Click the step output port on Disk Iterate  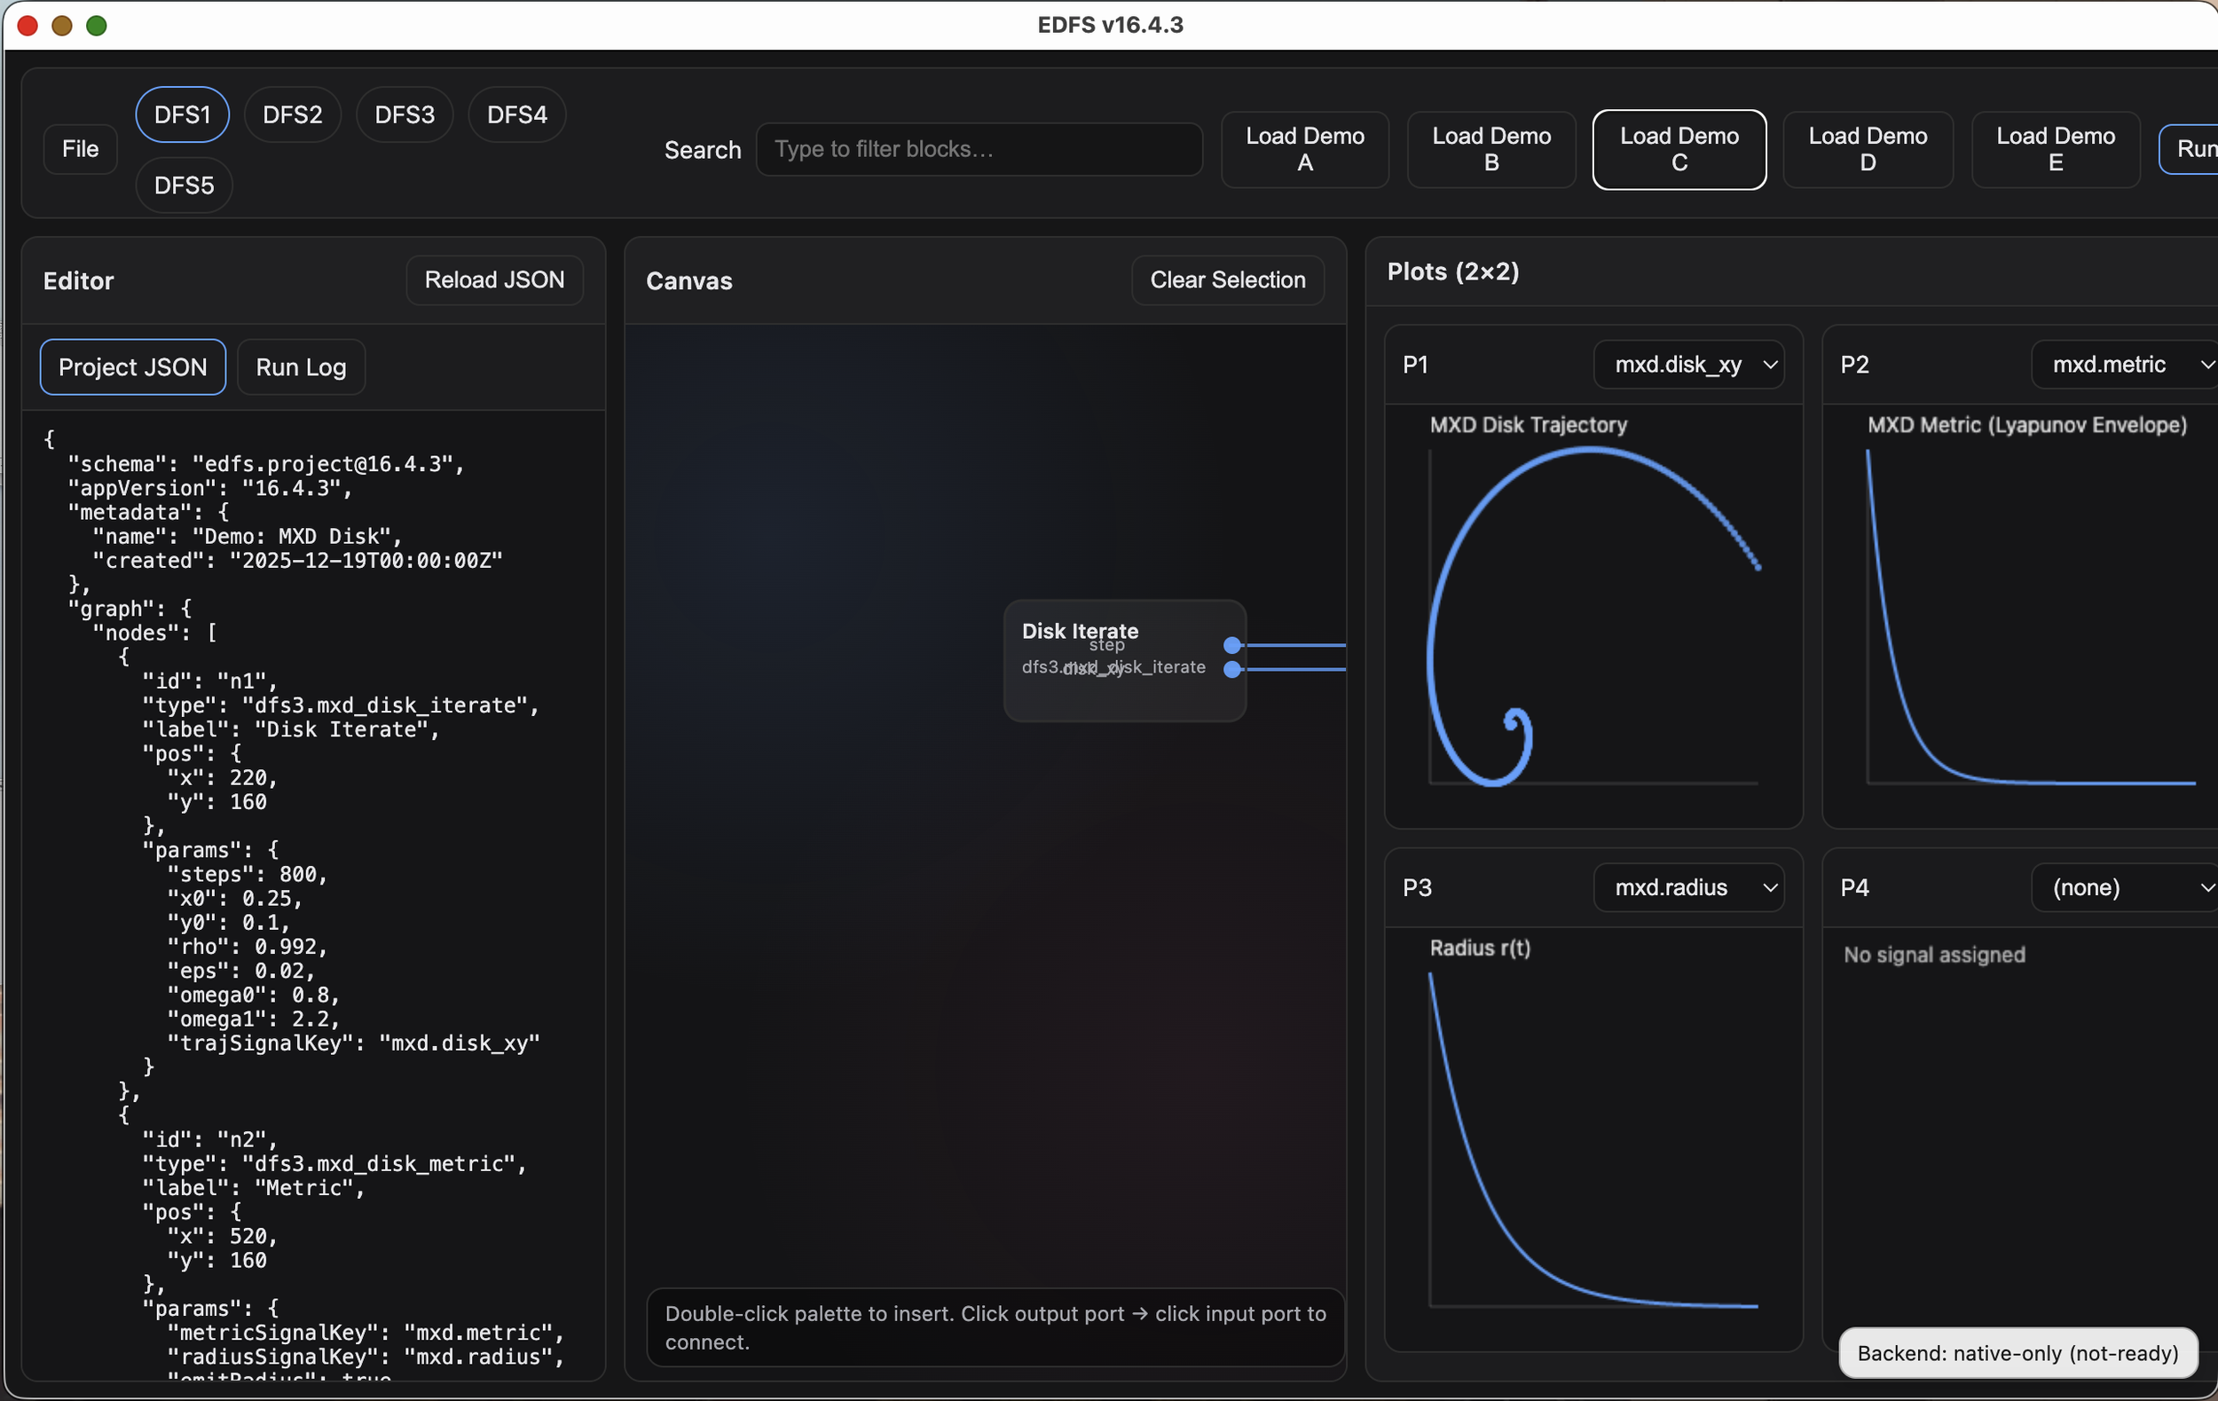click(x=1231, y=646)
